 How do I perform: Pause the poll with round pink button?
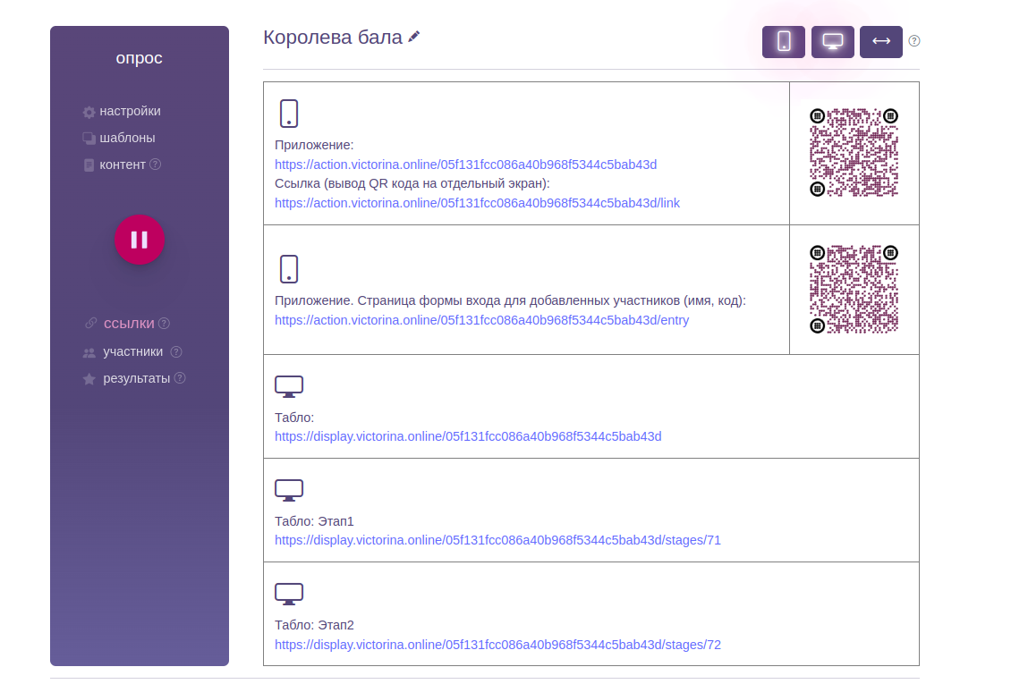pyautogui.click(x=140, y=240)
